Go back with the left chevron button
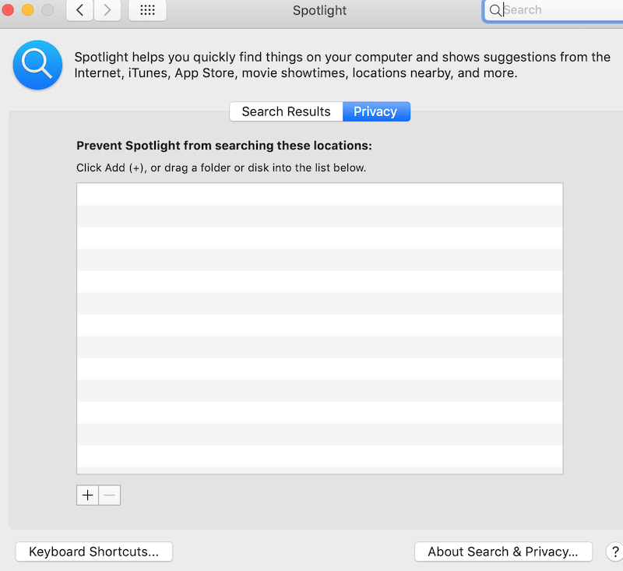The image size is (623, 571). [79, 10]
